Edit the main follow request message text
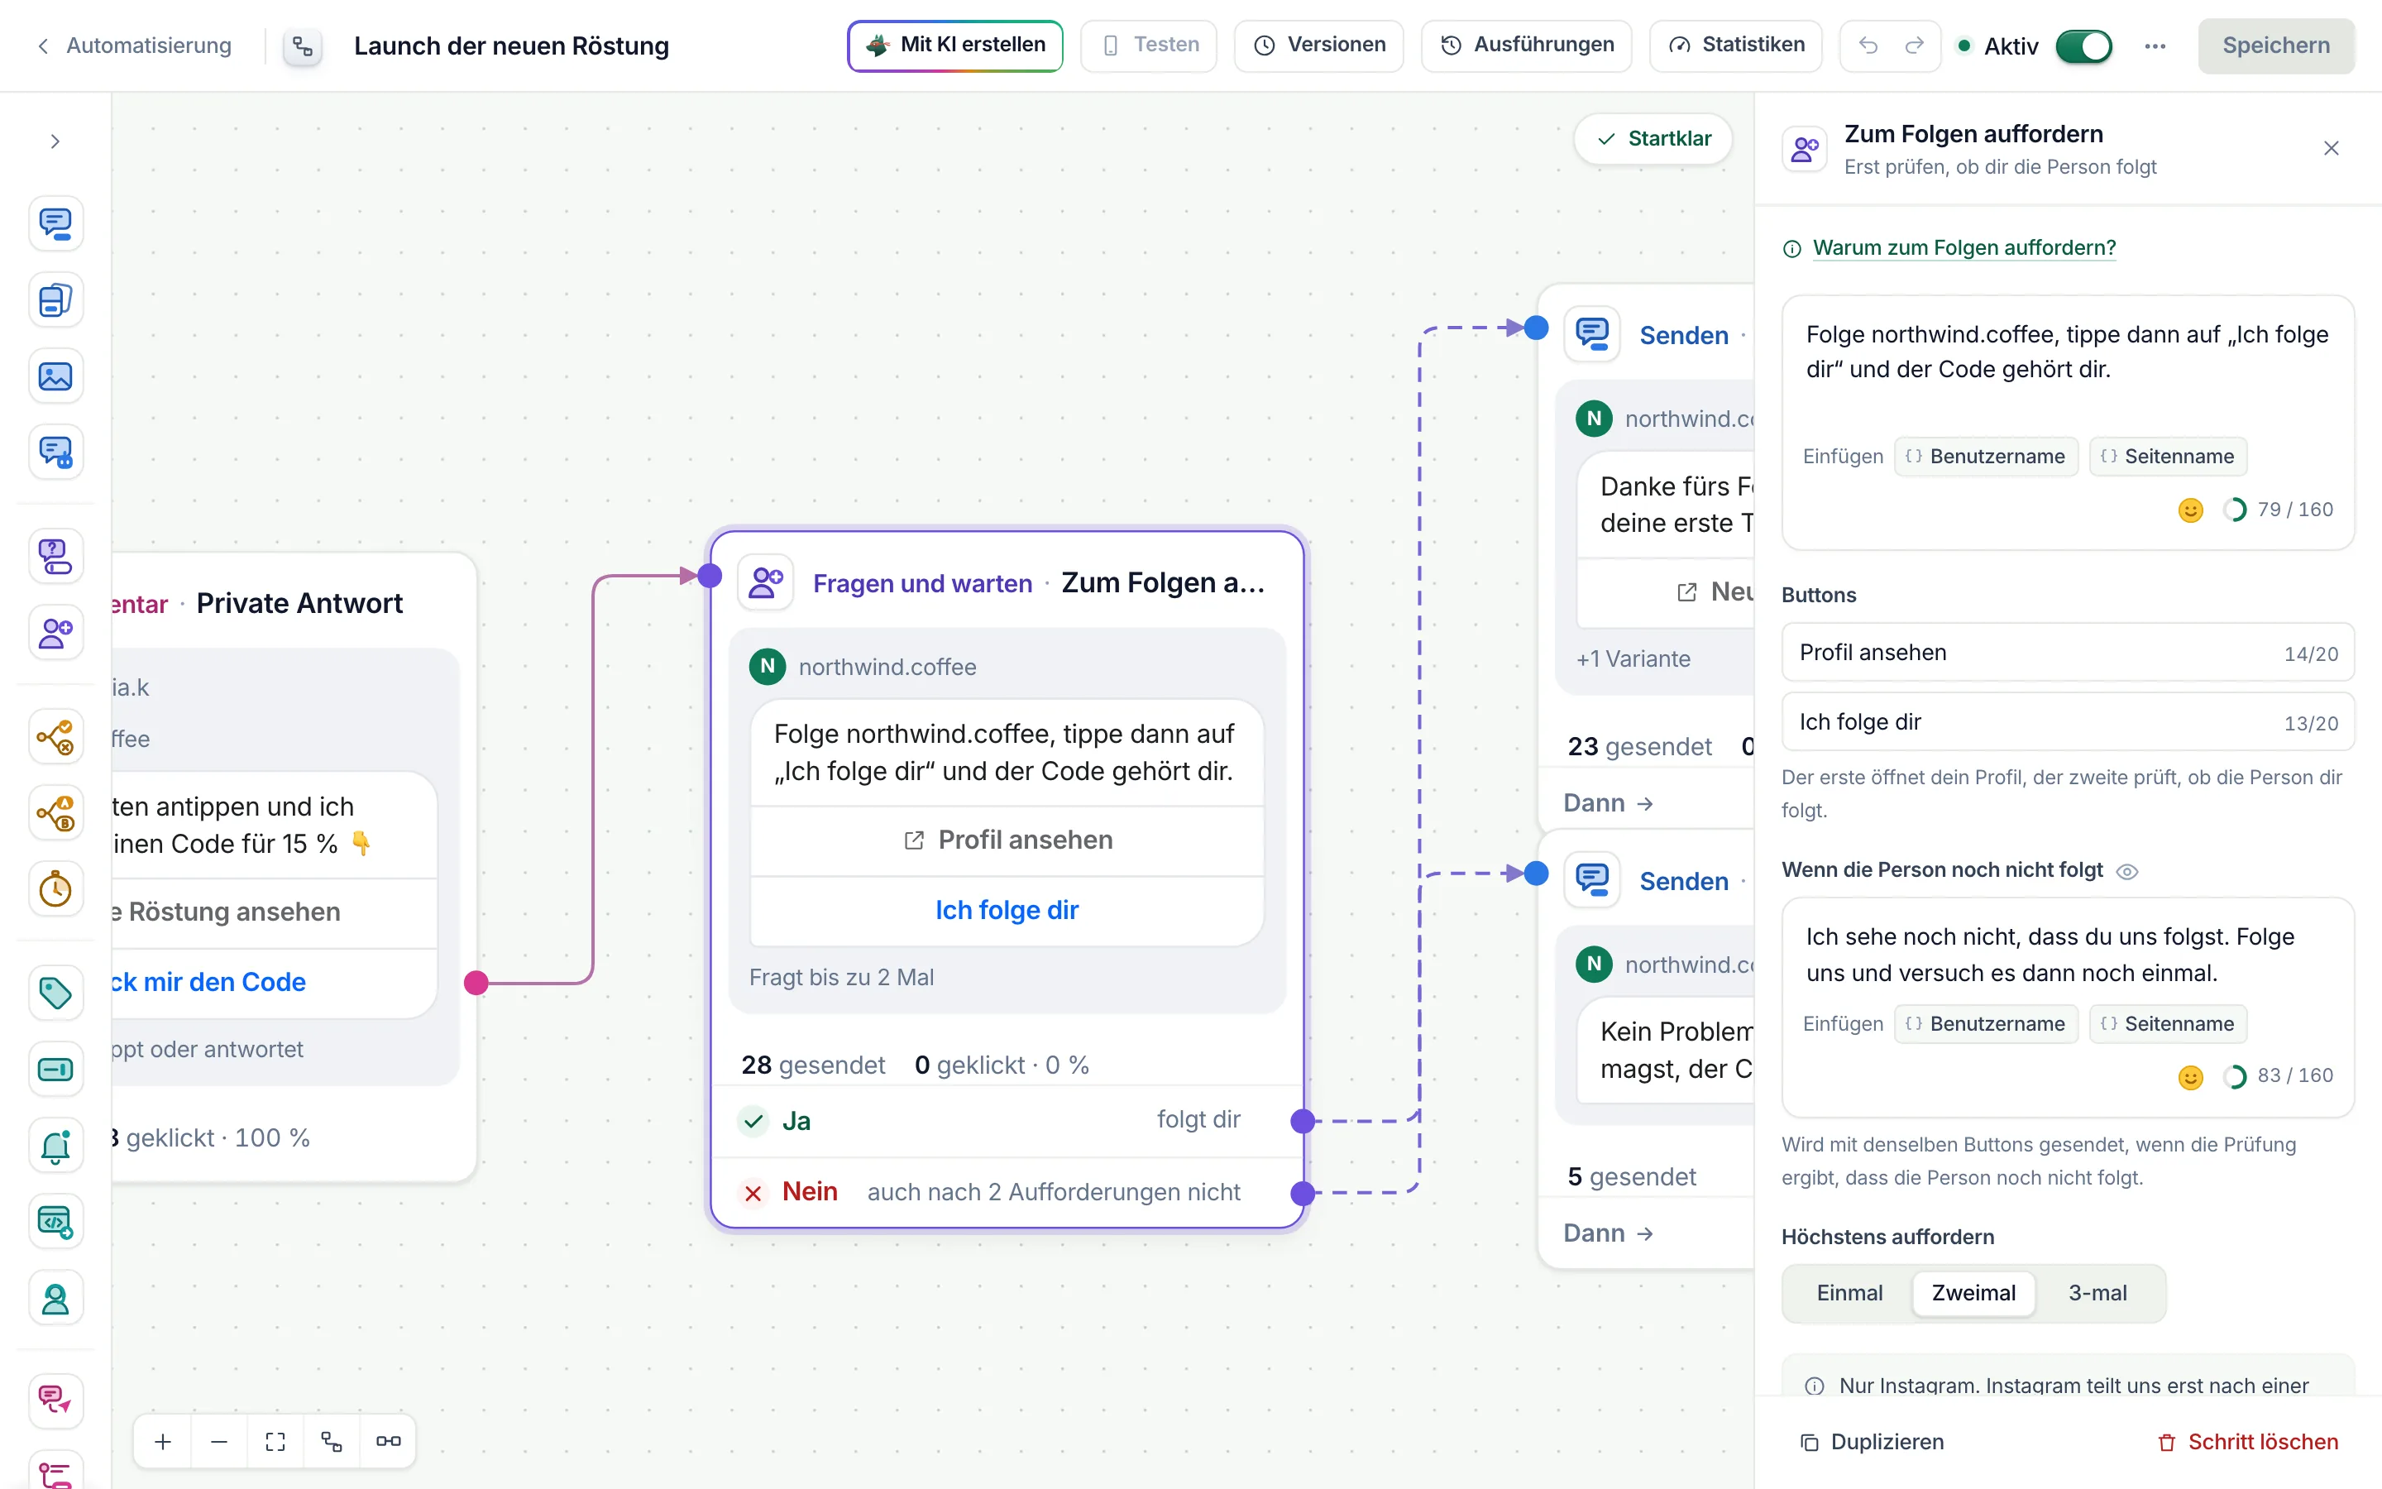2382x1489 pixels. (x=2067, y=352)
